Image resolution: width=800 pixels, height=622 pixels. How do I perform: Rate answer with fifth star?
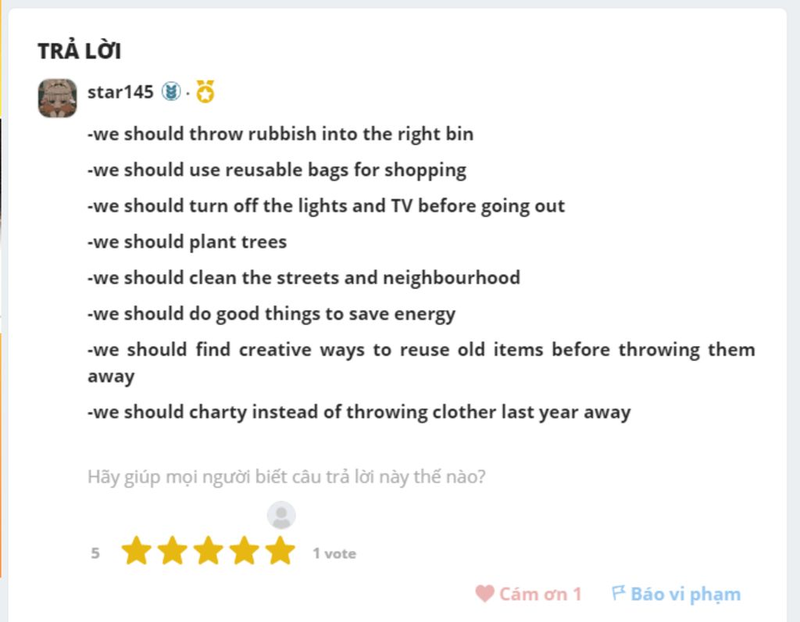tap(280, 551)
